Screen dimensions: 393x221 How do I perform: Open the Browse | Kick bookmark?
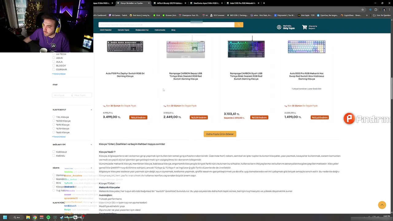click(x=169, y=15)
